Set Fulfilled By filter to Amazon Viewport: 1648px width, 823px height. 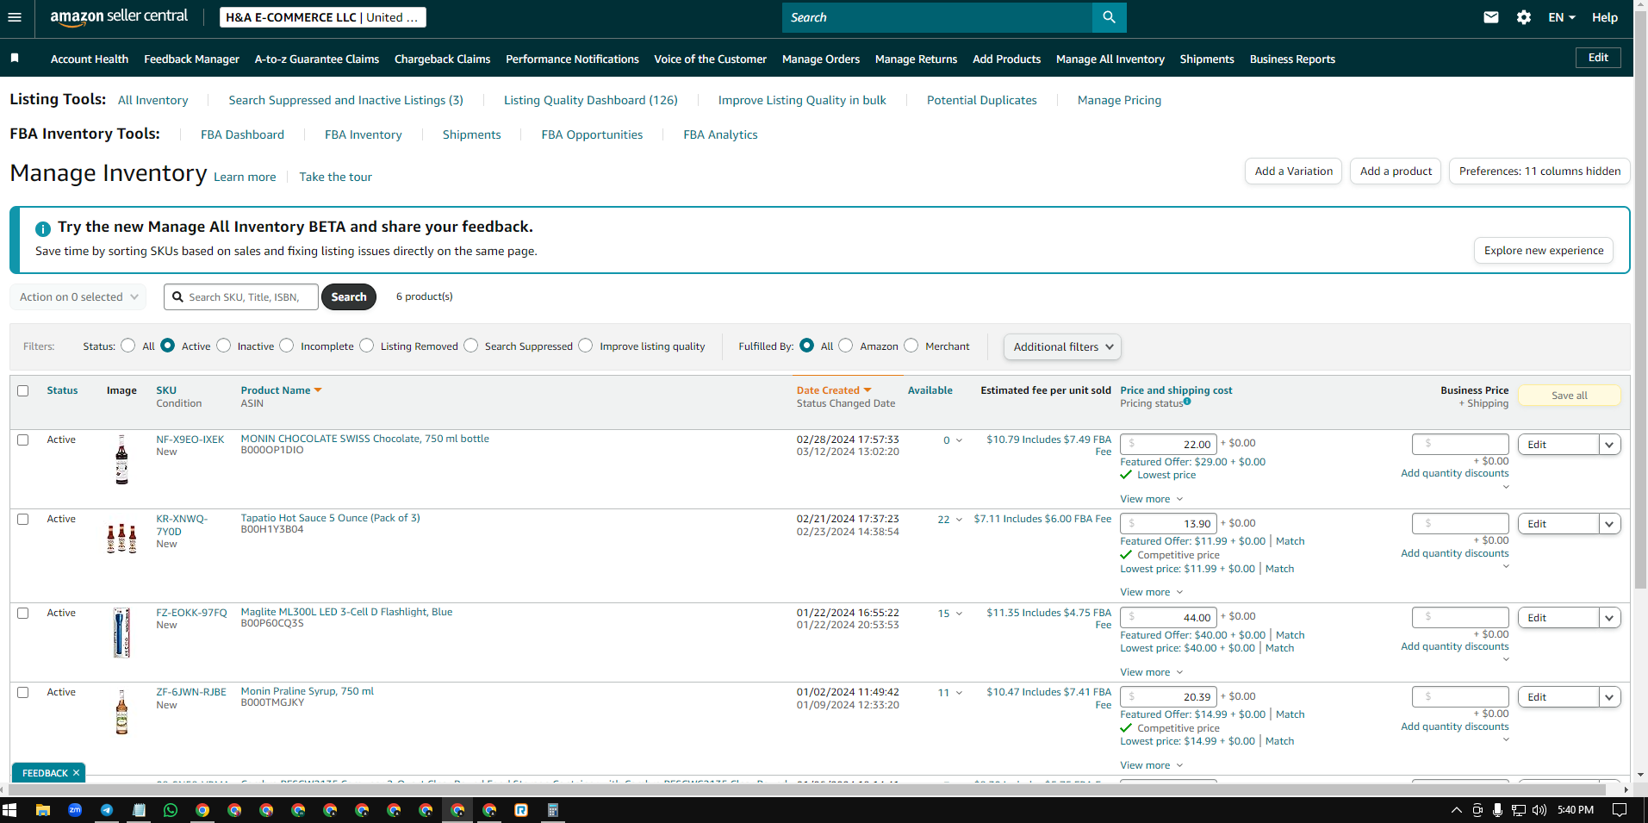click(846, 346)
